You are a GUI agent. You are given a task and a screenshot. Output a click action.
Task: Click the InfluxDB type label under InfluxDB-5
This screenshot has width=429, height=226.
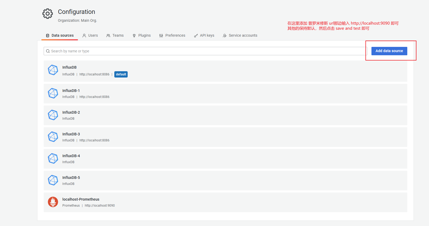pyautogui.click(x=68, y=184)
